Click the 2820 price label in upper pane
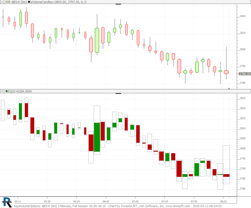Viewport: 251px width, 208px height. point(243,16)
